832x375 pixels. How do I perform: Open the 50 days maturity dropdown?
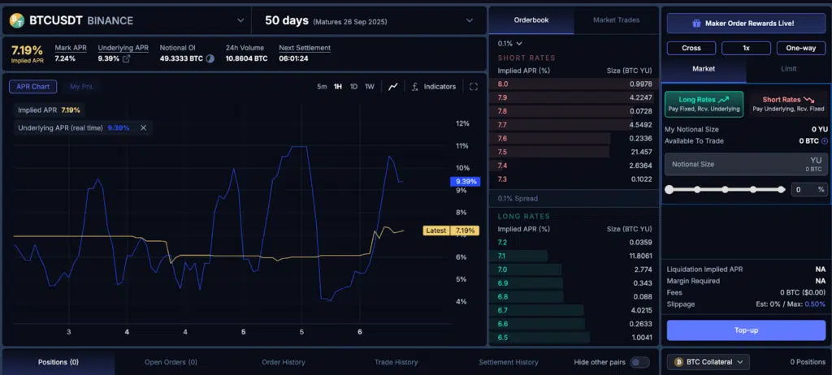coord(470,20)
